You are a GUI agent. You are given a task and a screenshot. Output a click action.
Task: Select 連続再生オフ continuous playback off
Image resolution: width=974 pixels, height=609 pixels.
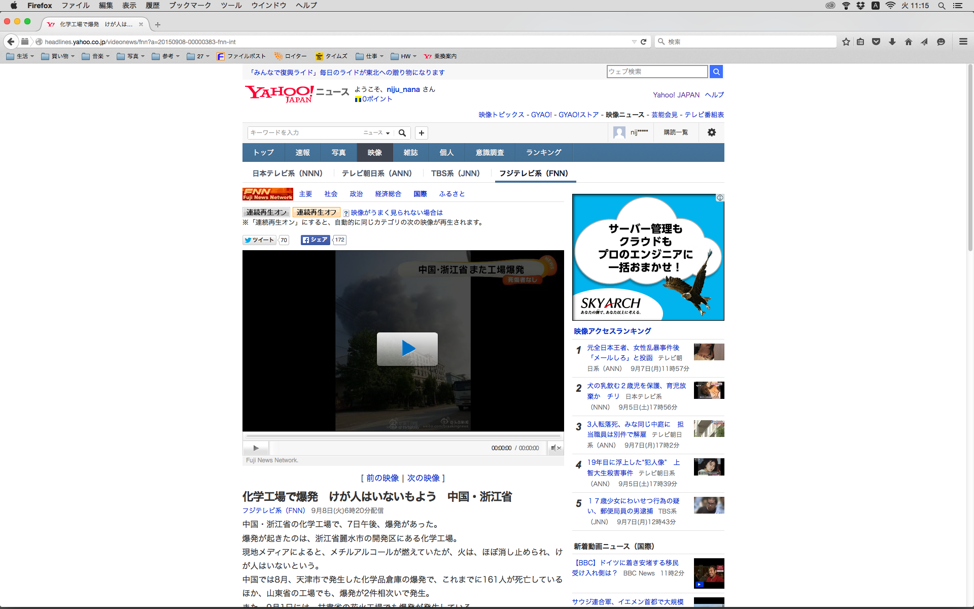(x=316, y=212)
